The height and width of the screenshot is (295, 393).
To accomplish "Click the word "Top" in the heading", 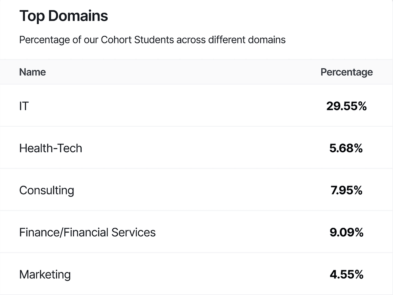I will point(32,16).
